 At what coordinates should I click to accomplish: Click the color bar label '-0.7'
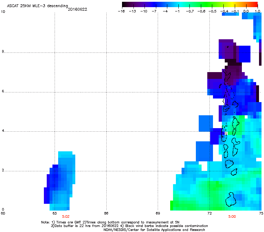190,11
